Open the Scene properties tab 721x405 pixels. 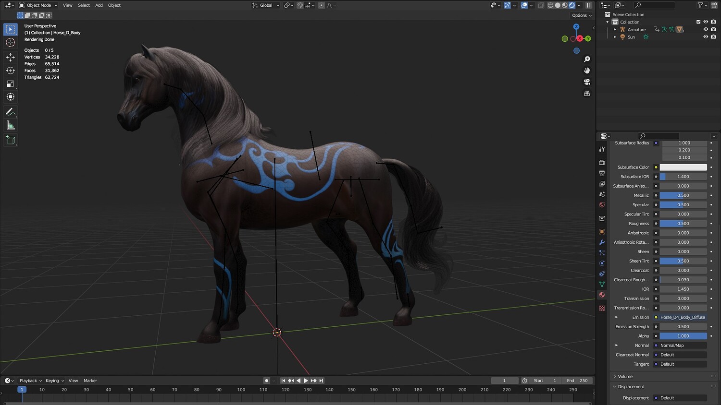(602, 194)
